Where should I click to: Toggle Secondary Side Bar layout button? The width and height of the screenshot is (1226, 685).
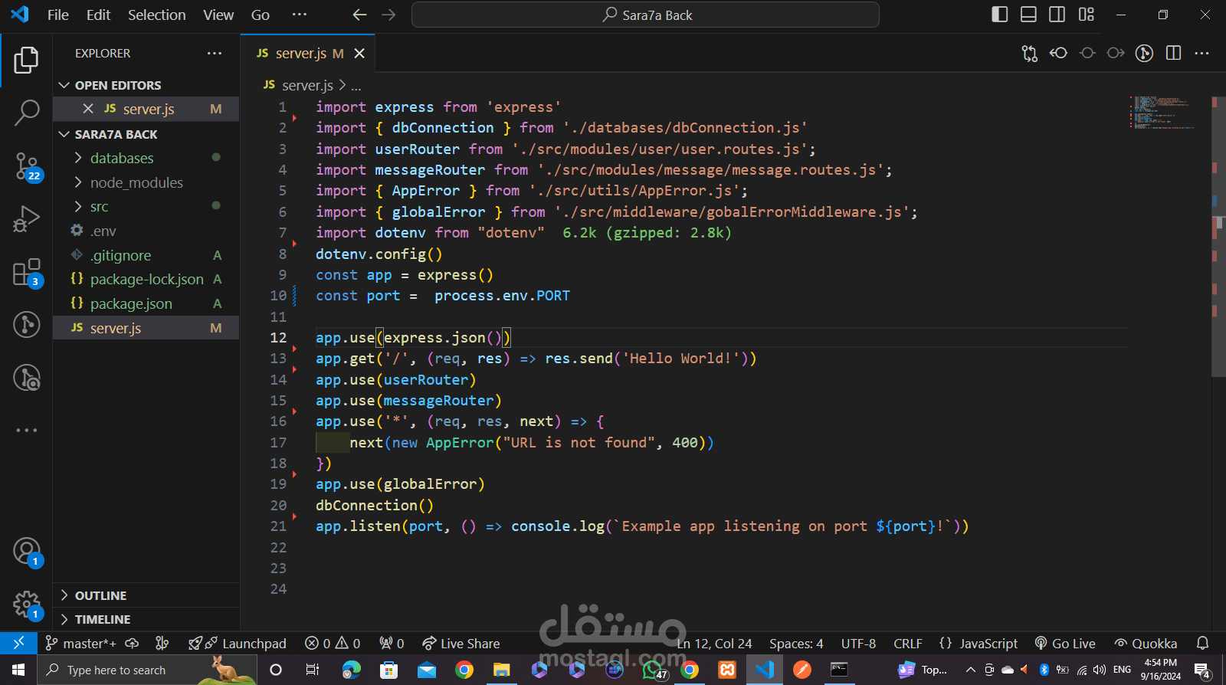pyautogui.click(x=1057, y=15)
